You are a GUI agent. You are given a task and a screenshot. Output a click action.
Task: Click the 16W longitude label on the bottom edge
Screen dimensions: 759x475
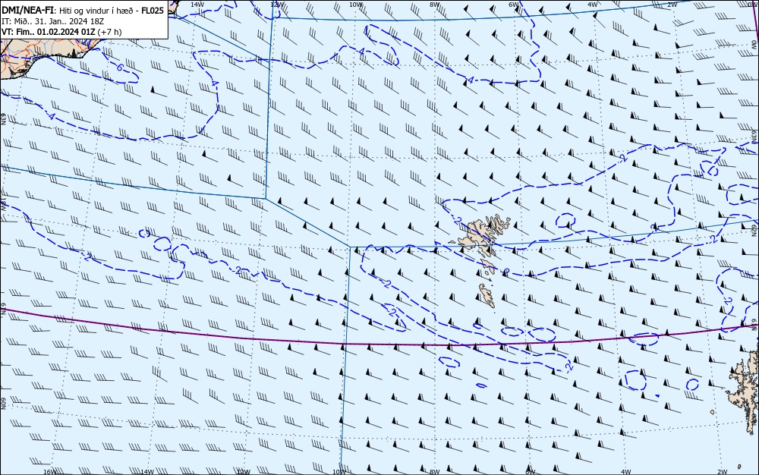coord(50,472)
